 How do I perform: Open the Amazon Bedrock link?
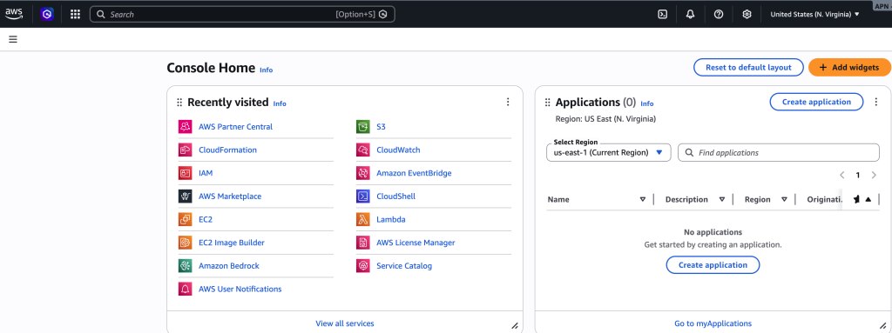pyautogui.click(x=229, y=265)
